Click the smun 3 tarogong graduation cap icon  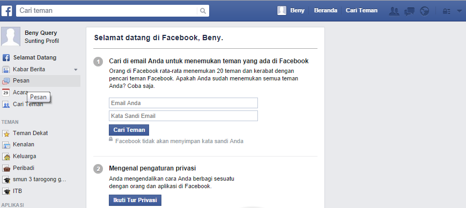[6, 180]
